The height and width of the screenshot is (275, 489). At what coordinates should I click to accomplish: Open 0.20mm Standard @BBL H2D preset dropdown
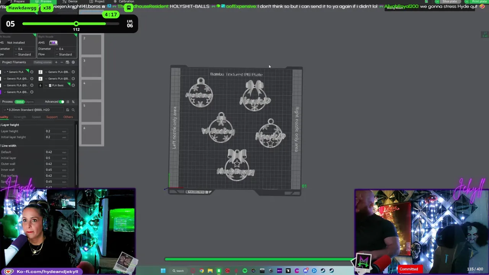coord(33,110)
